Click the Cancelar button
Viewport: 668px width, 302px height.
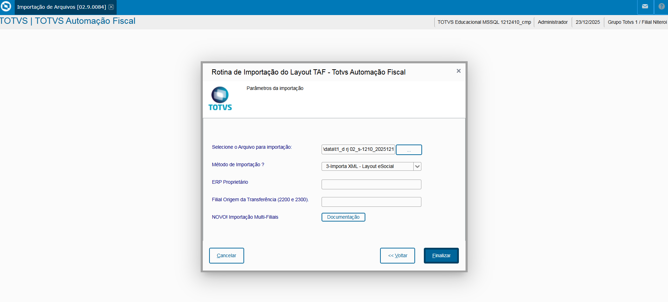tap(227, 256)
